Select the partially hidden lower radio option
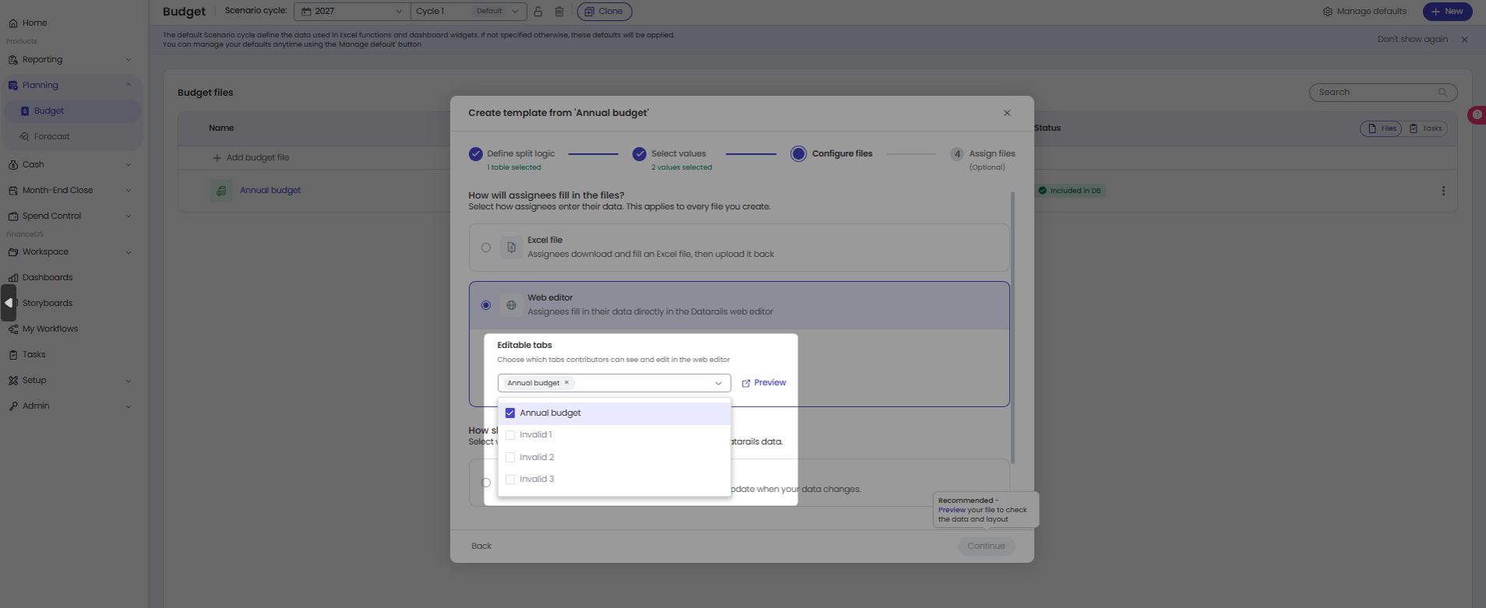The width and height of the screenshot is (1486, 608). click(x=486, y=483)
